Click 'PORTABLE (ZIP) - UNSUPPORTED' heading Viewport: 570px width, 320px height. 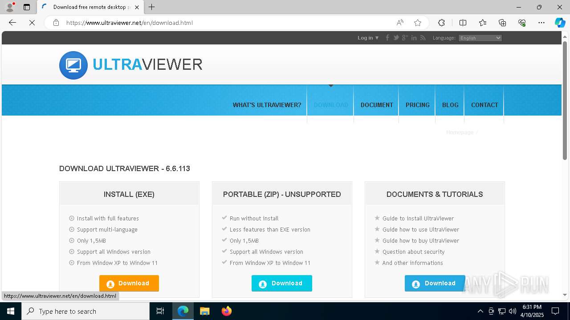pos(282,194)
